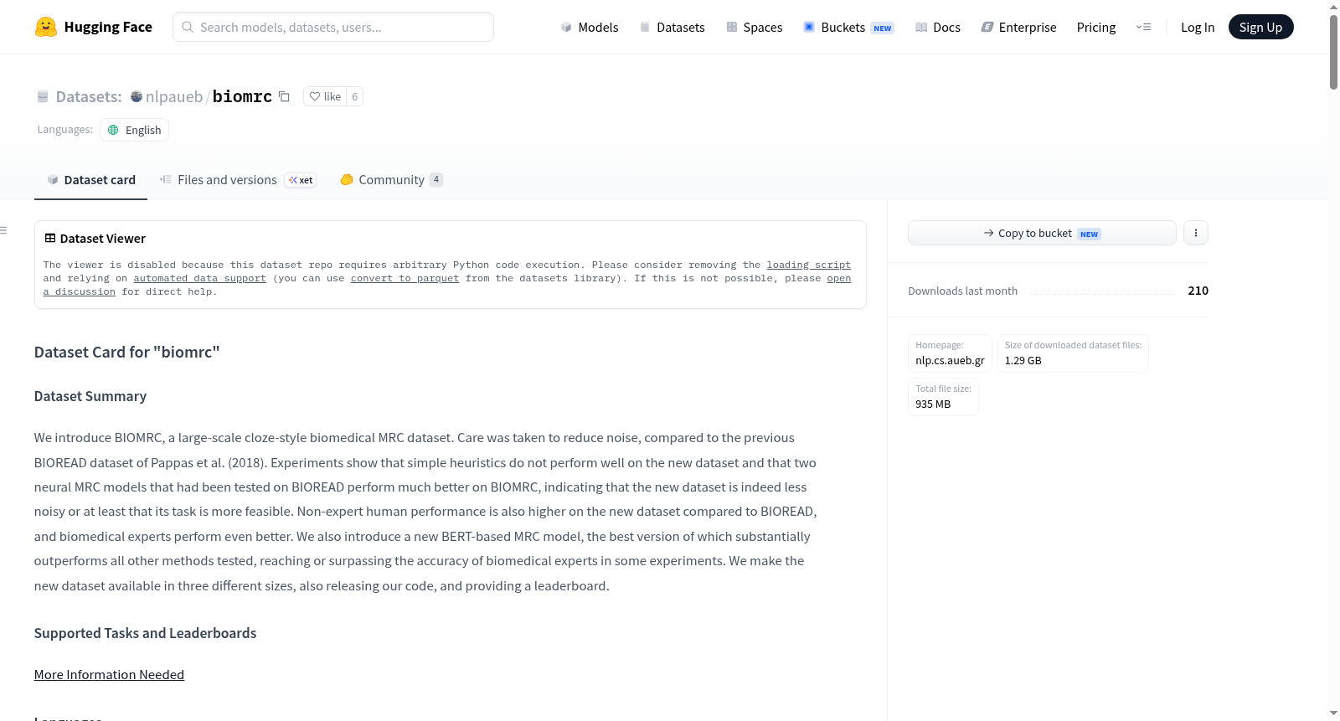Open the nlpaueb organization page
The height and width of the screenshot is (721, 1340).
(x=174, y=96)
